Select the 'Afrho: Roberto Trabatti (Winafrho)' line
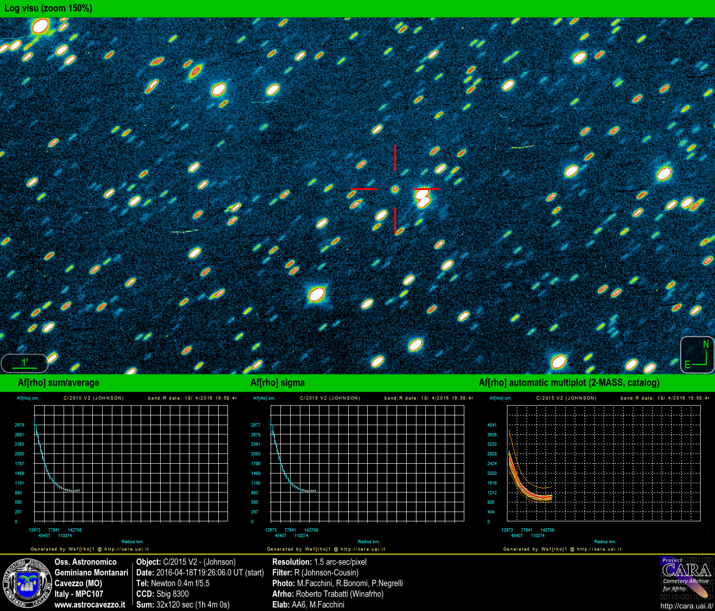Image resolution: width=715 pixels, height=611 pixels. click(328, 594)
